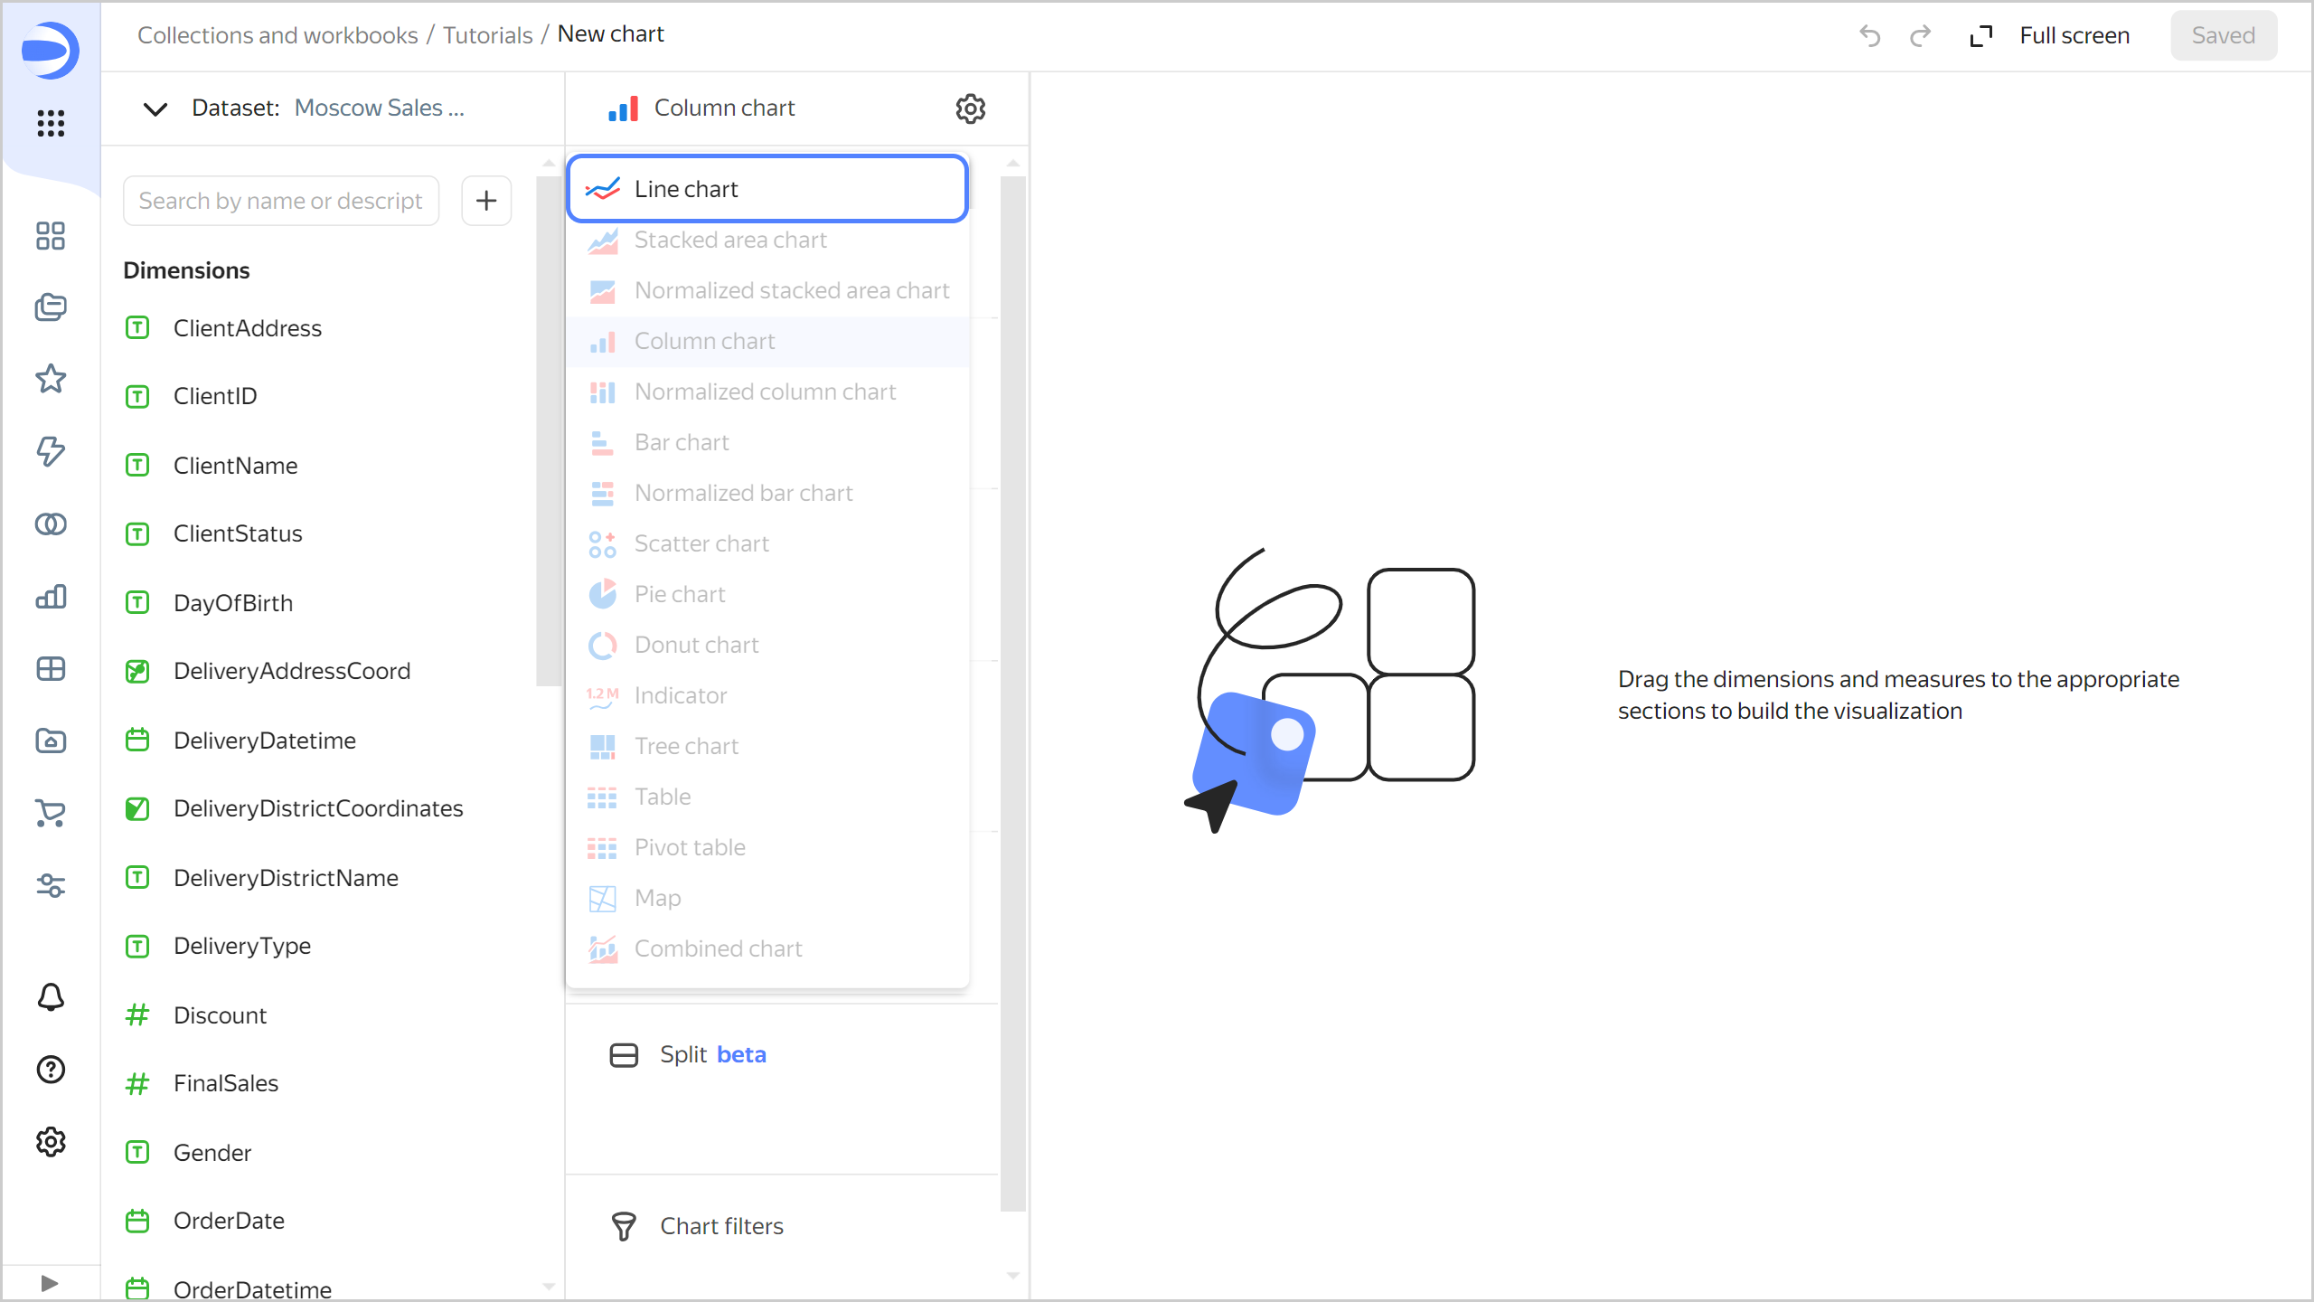2314x1302 pixels.
Task: Click the add field plus button
Action: point(486,201)
